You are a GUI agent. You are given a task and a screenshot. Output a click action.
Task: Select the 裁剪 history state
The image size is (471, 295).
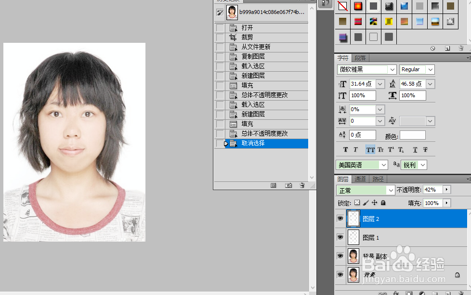click(x=267, y=37)
